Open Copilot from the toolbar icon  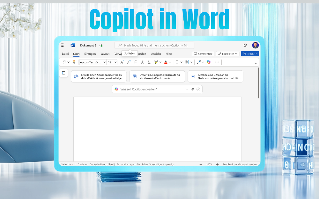[209, 62]
